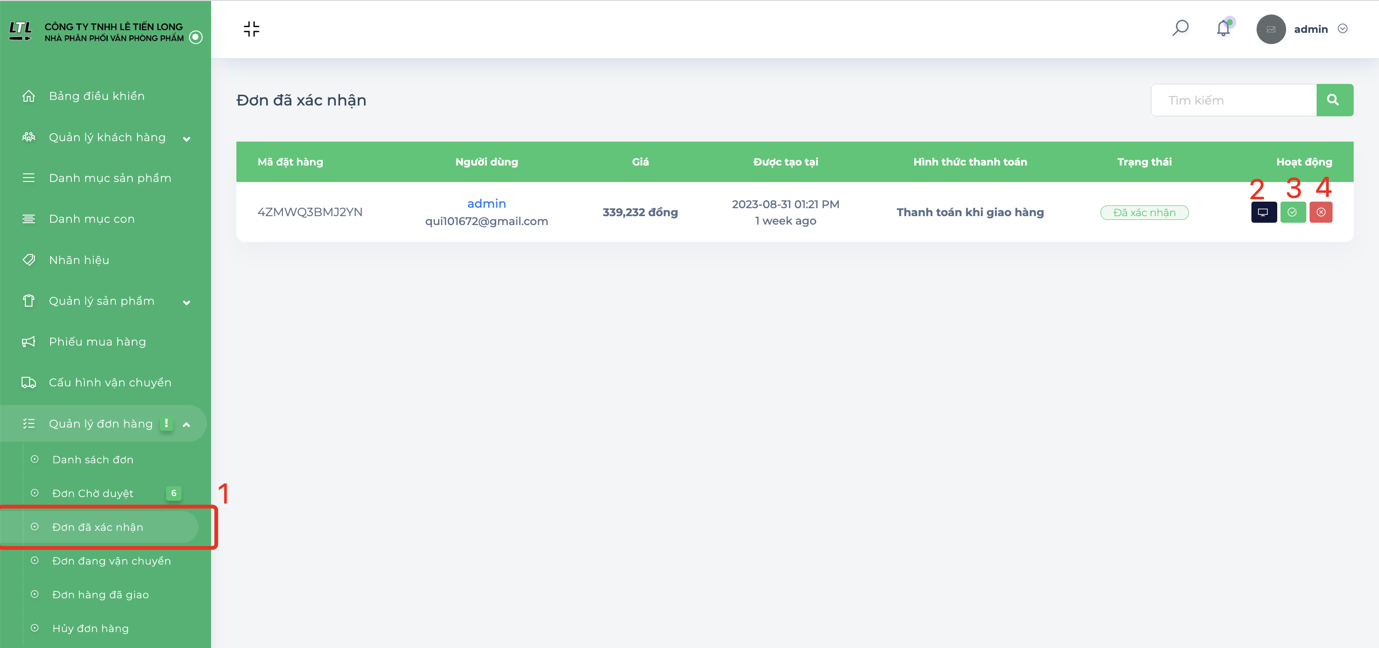Image resolution: width=1379 pixels, height=648 pixels.
Task: Focus the Tìm kiếm search field
Action: click(1234, 100)
